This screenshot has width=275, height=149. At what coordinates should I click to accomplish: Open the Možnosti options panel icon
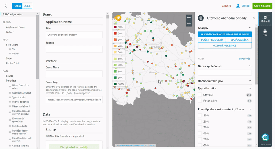pos(265,19)
